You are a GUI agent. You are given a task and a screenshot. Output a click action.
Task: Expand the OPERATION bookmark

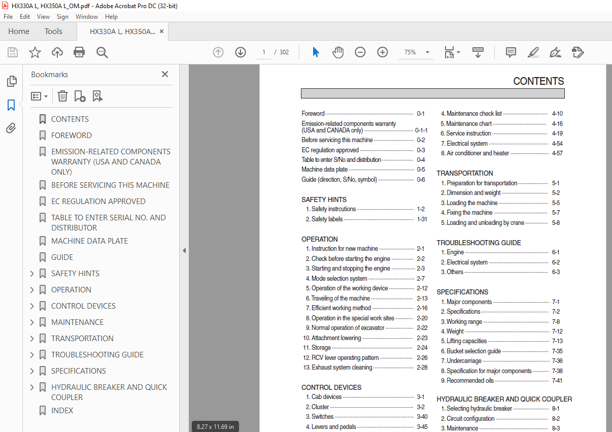click(32, 290)
